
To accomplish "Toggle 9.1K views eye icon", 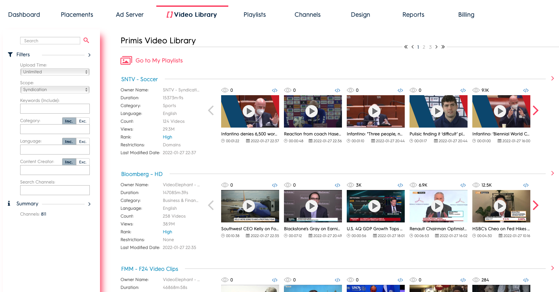I will click(x=476, y=90).
